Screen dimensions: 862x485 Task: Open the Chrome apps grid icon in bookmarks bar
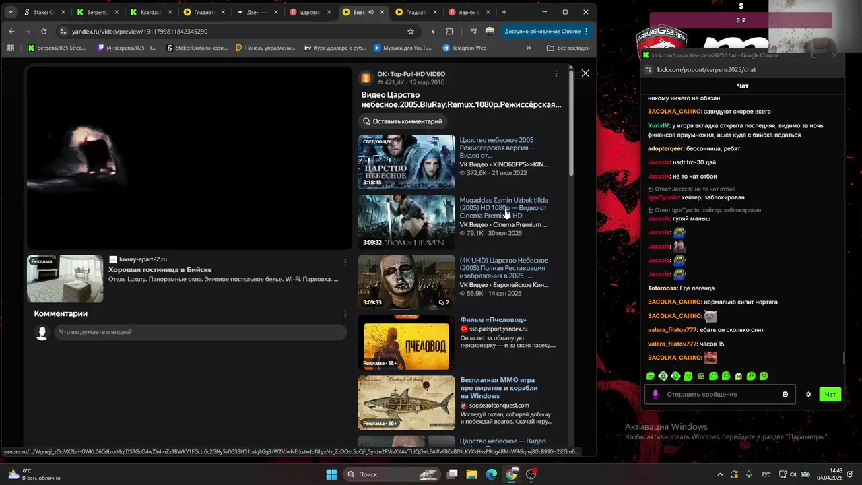[11, 48]
